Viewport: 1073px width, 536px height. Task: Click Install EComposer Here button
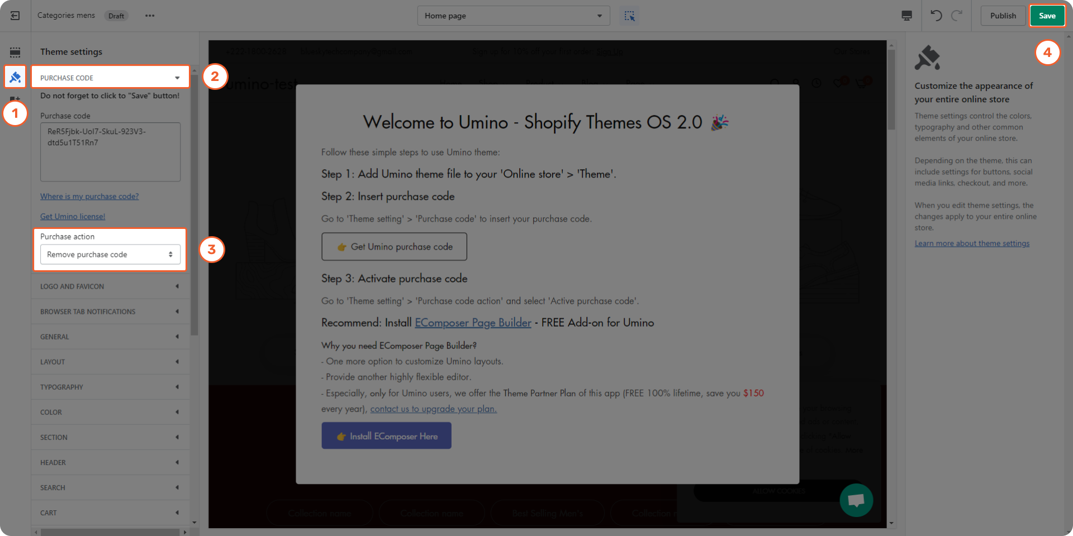point(386,435)
